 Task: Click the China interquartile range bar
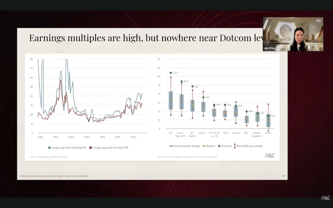[268, 120]
